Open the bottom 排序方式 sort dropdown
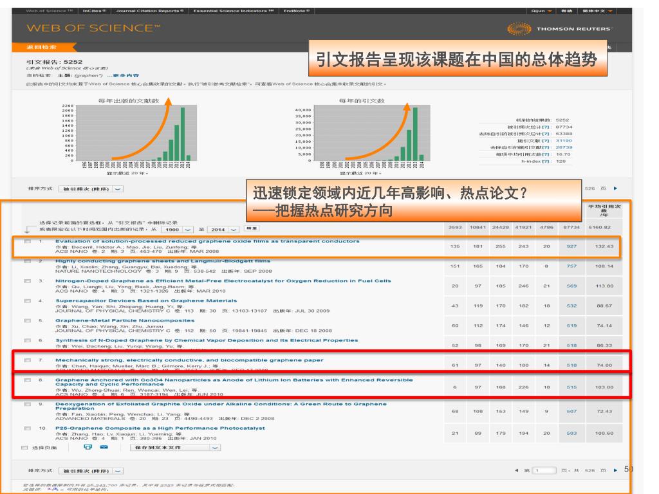The height and width of the screenshot is (494, 659). pos(91,471)
